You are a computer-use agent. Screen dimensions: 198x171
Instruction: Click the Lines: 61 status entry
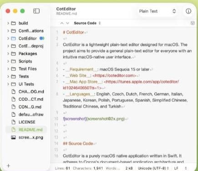tap(62, 168)
